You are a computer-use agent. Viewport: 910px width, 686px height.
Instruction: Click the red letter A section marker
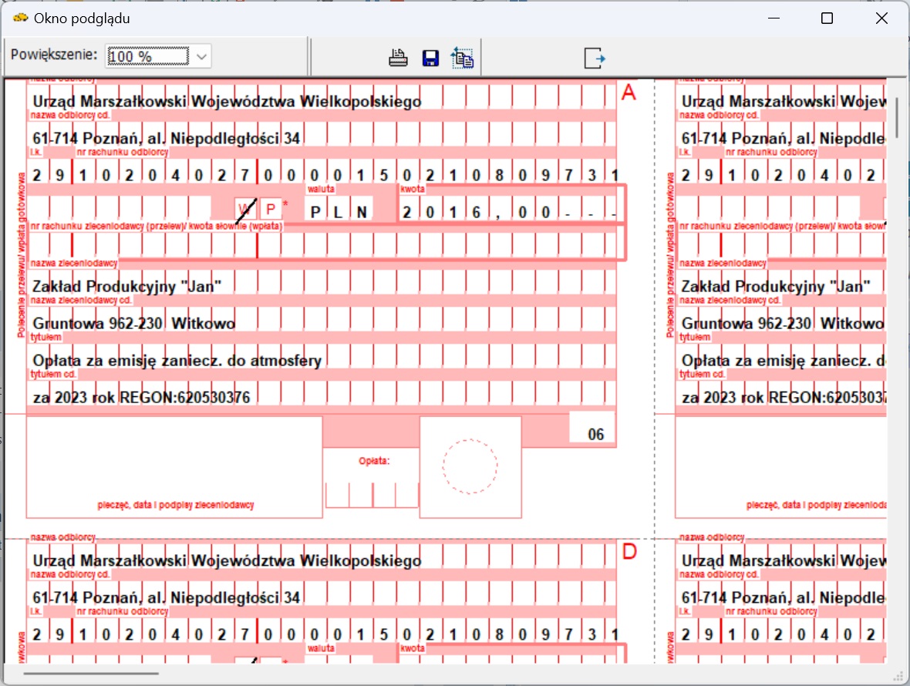click(629, 92)
